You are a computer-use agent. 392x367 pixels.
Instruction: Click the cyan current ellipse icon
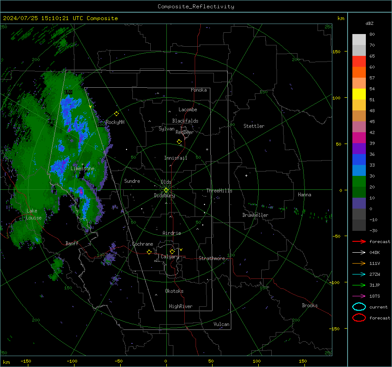(359, 307)
